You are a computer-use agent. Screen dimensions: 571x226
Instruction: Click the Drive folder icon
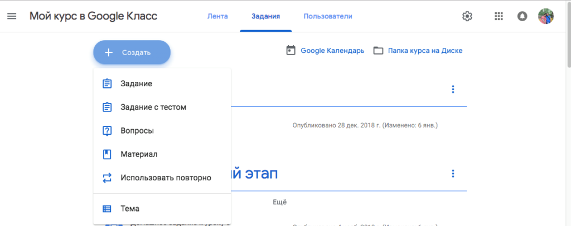[x=378, y=51]
